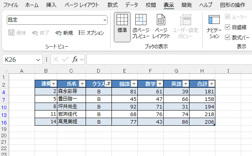
Task: Select cell with 森永彩芽
Action: point(71,91)
